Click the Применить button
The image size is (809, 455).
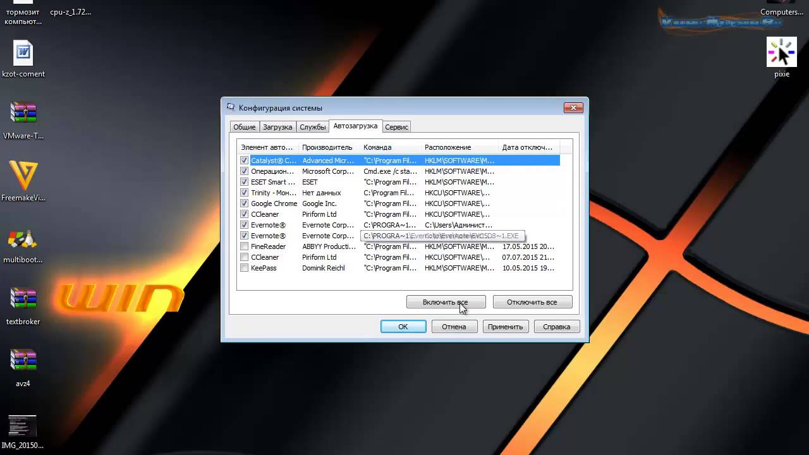pyautogui.click(x=506, y=327)
